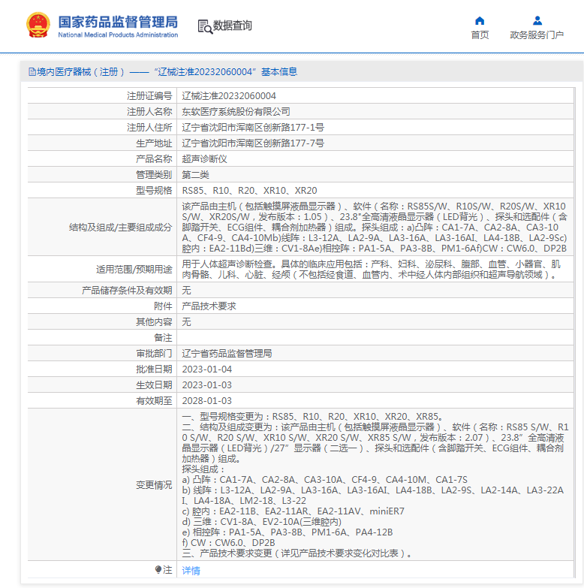
Task: Click the 产品技术要求 attachment cell
Action: (x=209, y=306)
